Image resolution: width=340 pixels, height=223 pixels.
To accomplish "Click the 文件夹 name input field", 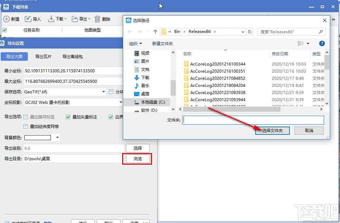I will pyautogui.click(x=253, y=120).
